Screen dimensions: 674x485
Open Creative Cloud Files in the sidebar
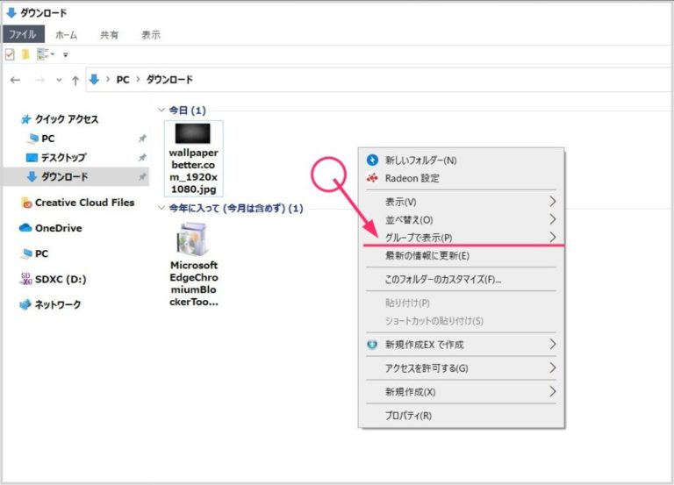click(83, 203)
